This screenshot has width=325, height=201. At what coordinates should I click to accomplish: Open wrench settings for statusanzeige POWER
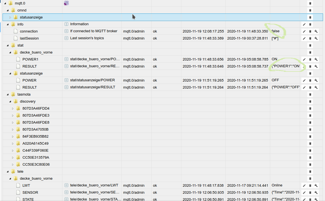316,80
